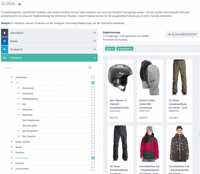Expand the Water Sports category arrow

coord(12,141)
